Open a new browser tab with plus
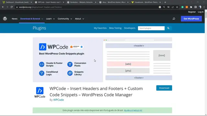Screen dimensions: 207x116 165,2
